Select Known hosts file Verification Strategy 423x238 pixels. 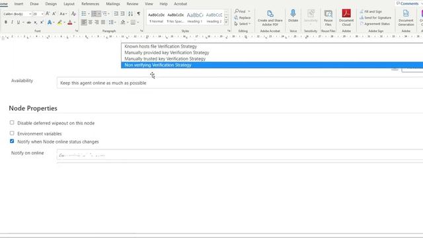272,46
